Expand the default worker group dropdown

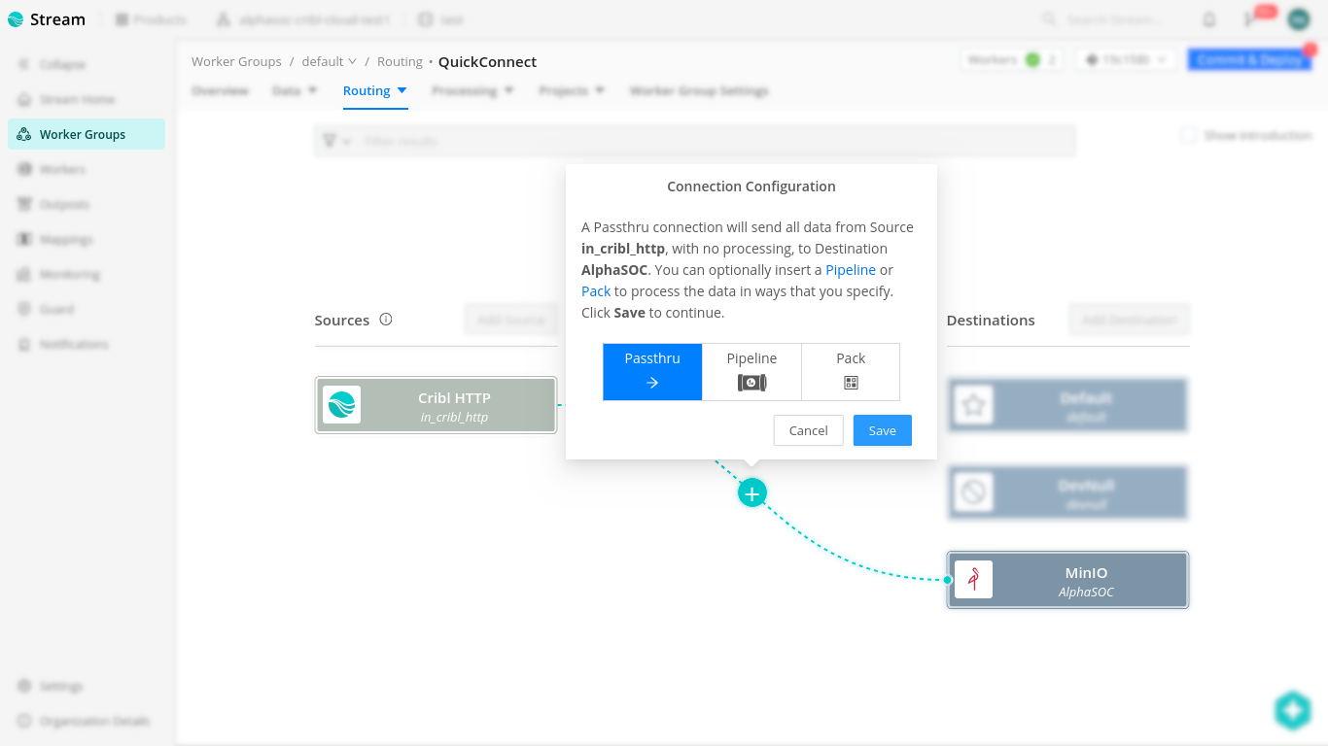[329, 60]
